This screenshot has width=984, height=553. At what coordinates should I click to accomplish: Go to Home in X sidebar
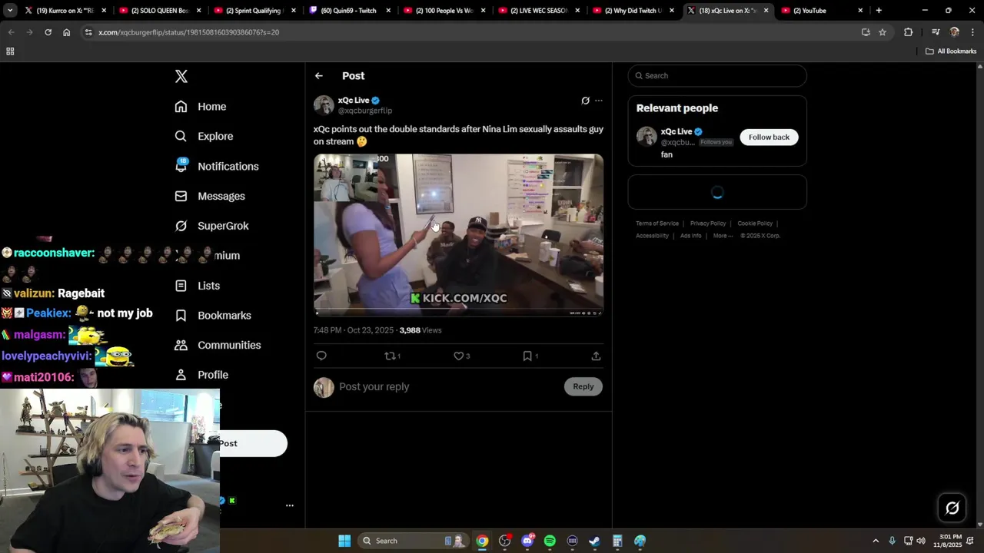click(x=201, y=107)
